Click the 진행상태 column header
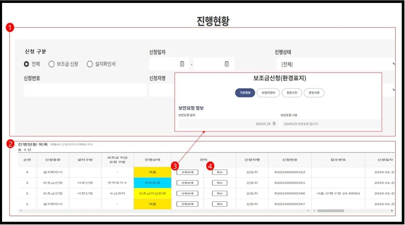Screen dimensions: 405x225 (153, 160)
